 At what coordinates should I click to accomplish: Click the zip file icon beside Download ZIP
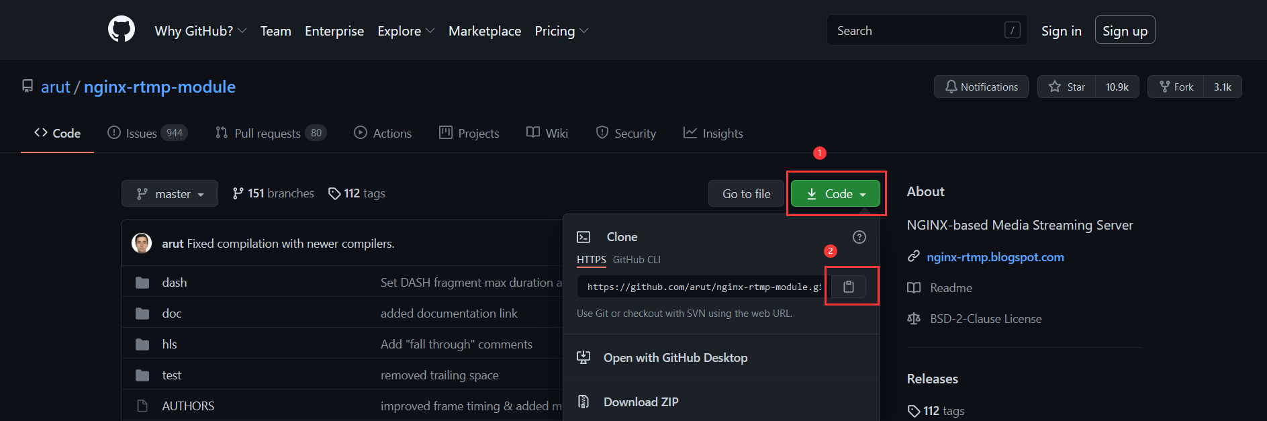(583, 402)
